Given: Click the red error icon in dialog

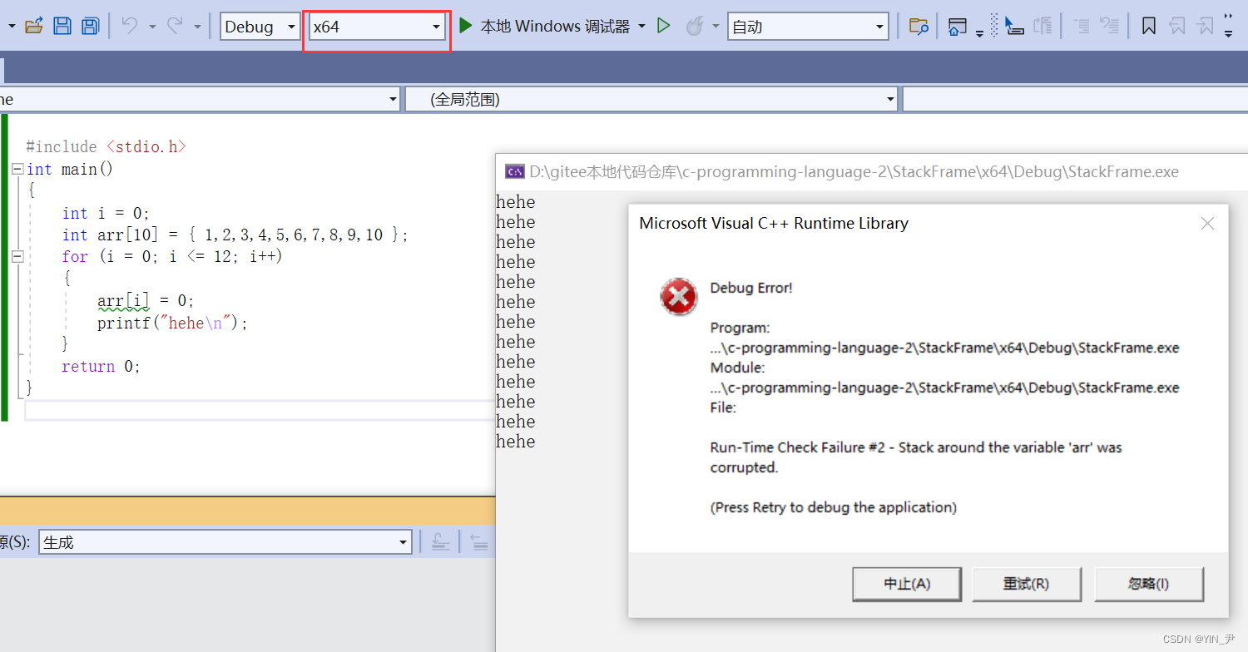Looking at the screenshot, I should tap(679, 296).
